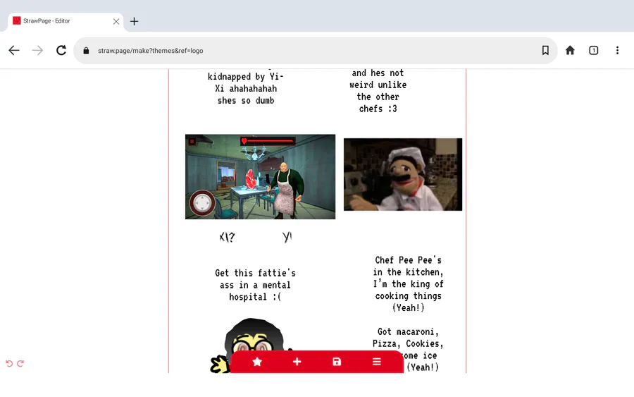This screenshot has width=634, height=397.
Task: Select the 'kidnapped by Yi-Xi' text block
Action: tap(246, 88)
